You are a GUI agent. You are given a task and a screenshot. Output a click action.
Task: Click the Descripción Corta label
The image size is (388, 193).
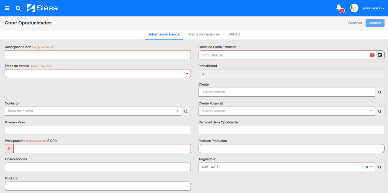coord(18,47)
